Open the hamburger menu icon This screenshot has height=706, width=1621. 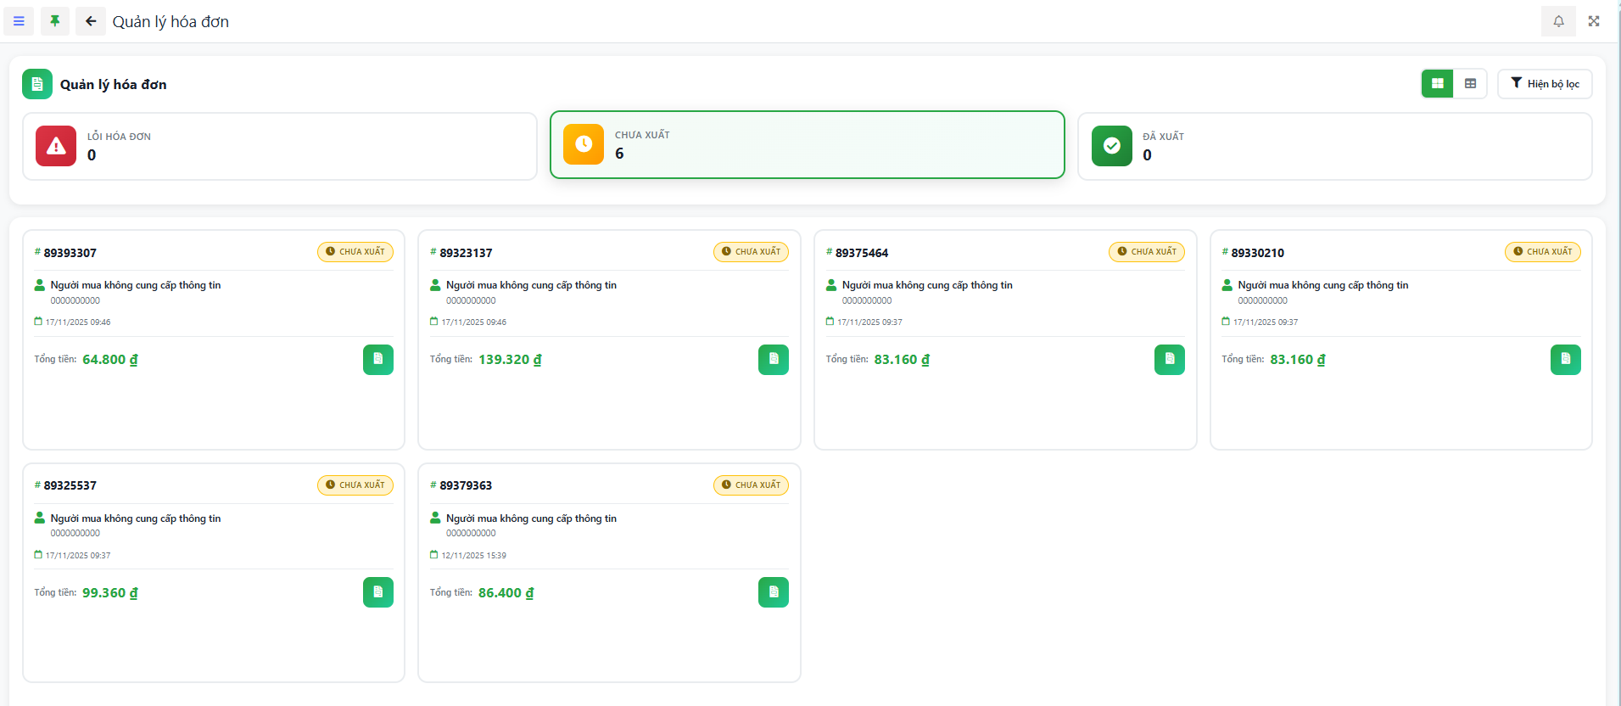[19, 21]
